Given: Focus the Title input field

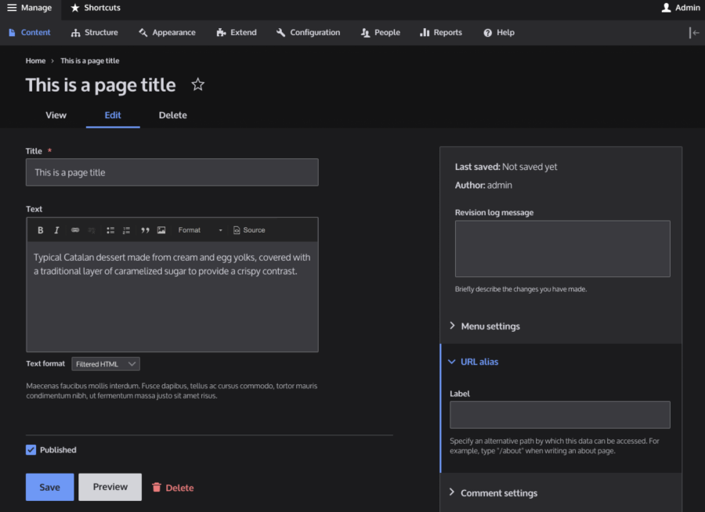Looking at the screenshot, I should point(172,172).
